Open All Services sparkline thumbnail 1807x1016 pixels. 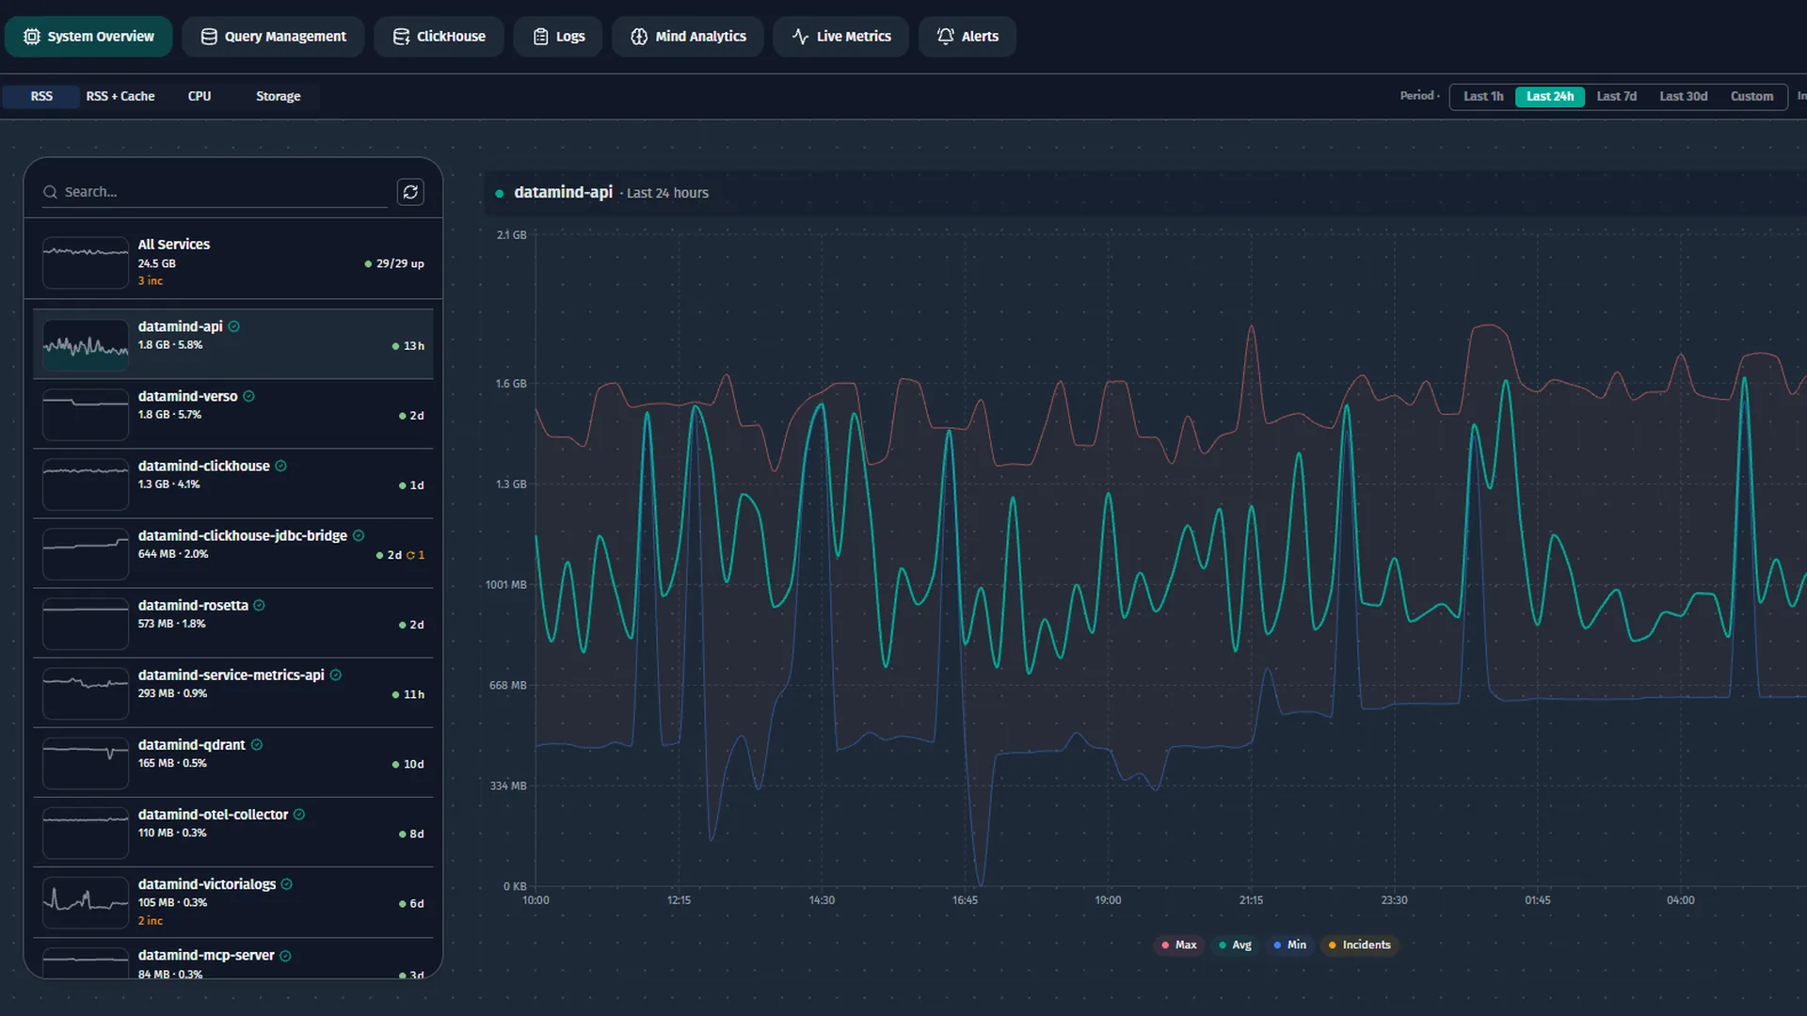point(86,262)
